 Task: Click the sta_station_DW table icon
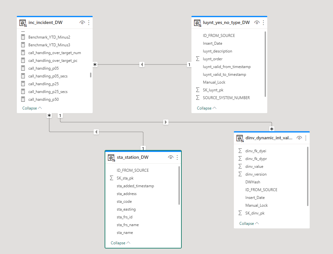click(111, 158)
